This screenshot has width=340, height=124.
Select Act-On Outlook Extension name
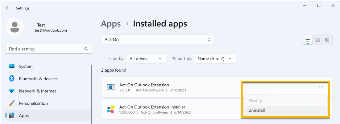click(144, 85)
